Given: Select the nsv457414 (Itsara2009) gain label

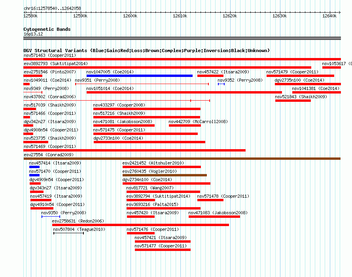Looking at the screenshot, I should (55, 163).
